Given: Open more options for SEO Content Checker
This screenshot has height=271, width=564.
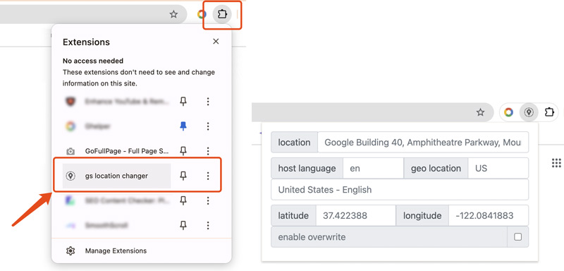Looking at the screenshot, I should (x=208, y=201).
